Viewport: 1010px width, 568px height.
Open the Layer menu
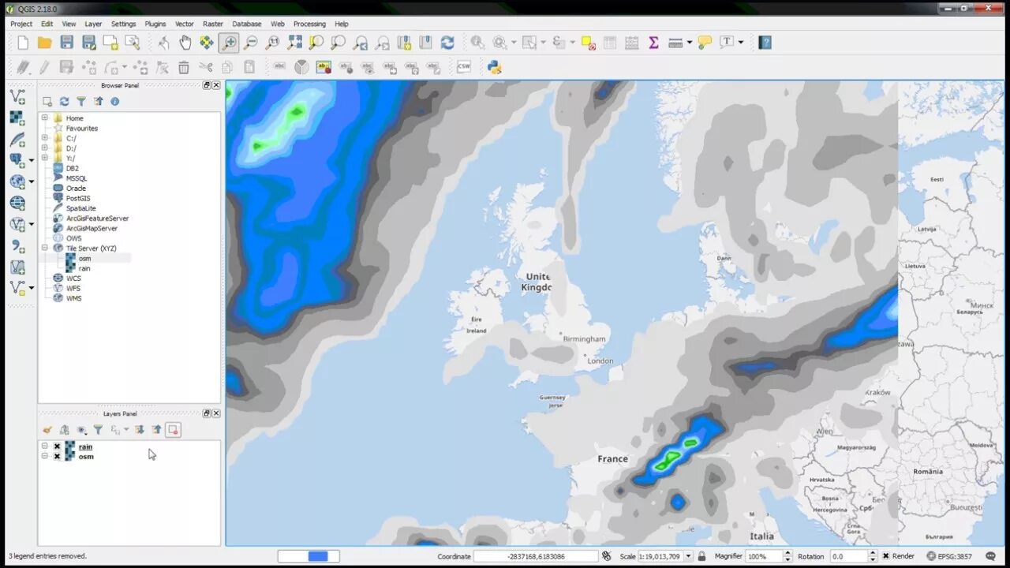(93, 24)
